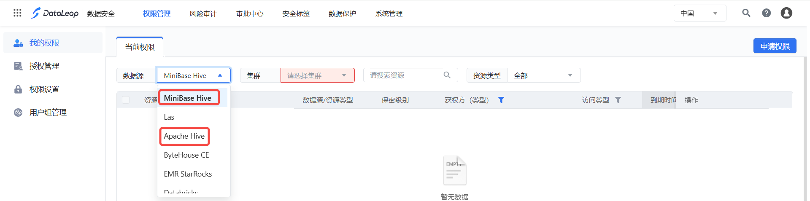The image size is (810, 201).
Task: Open the app grid launcher icon
Action: pos(17,13)
